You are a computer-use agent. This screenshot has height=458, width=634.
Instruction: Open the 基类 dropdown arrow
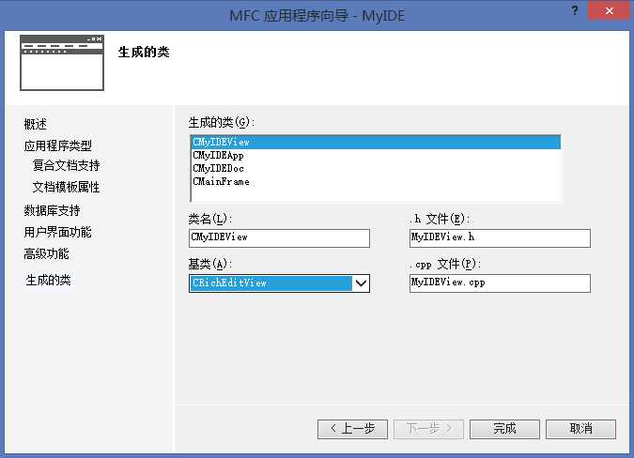click(361, 283)
